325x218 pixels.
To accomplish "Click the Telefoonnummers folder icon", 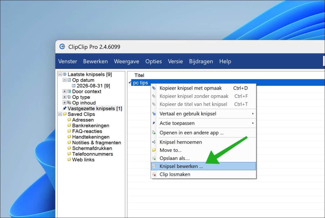I will click(69, 154).
